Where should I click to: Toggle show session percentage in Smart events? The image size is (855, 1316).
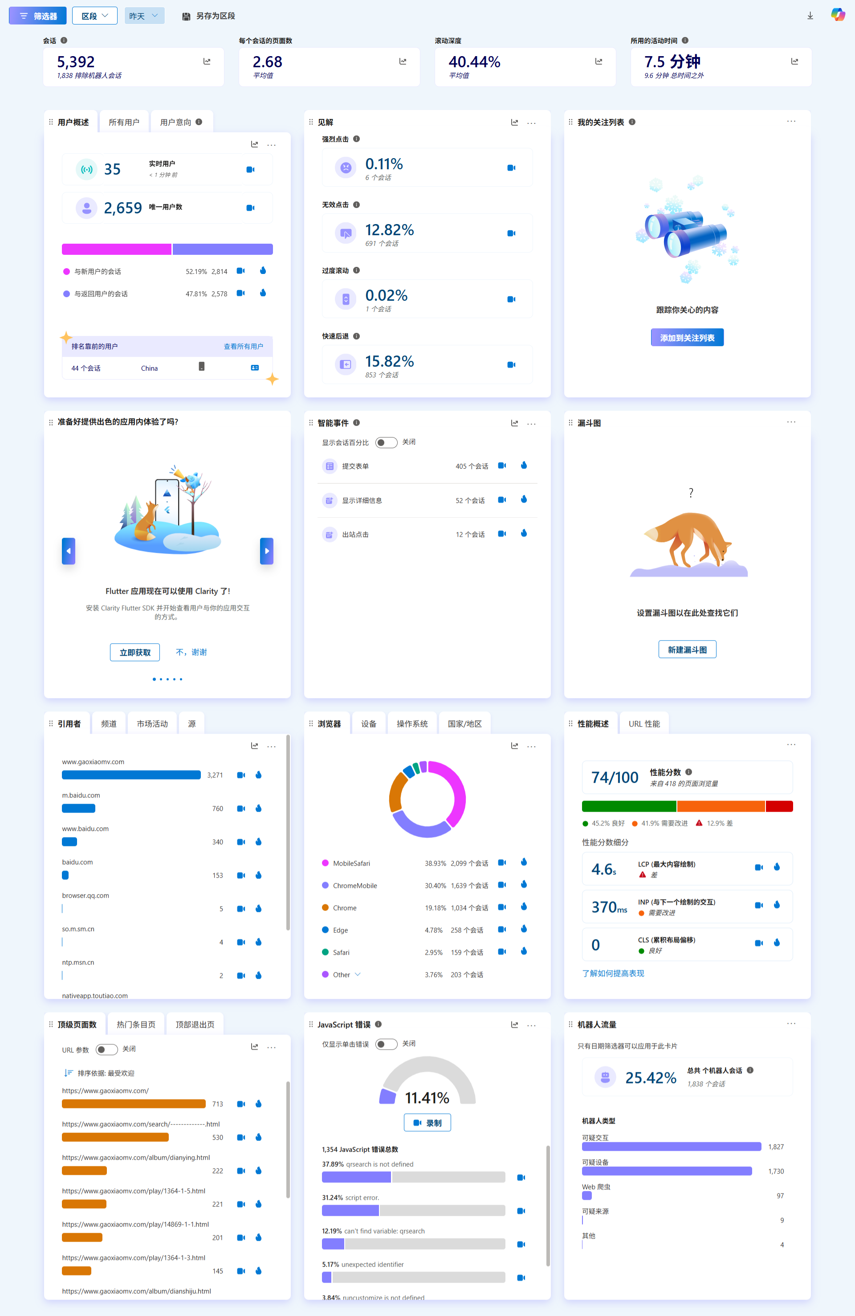[x=386, y=442]
